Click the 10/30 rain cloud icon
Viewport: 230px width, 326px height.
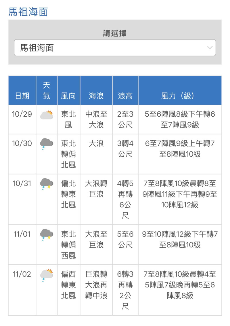pos(47,144)
